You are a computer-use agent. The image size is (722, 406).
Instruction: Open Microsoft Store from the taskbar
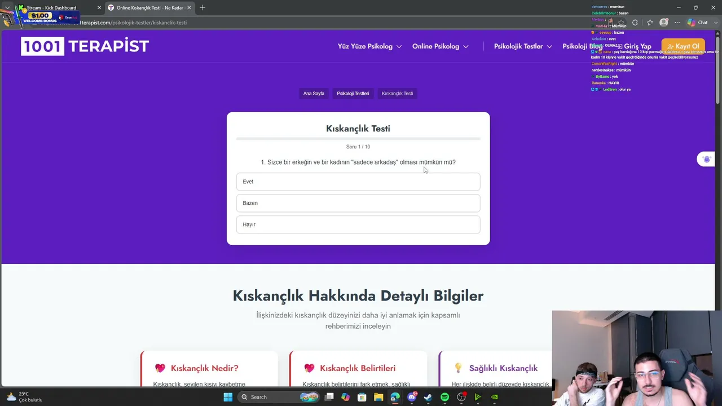[362, 397]
